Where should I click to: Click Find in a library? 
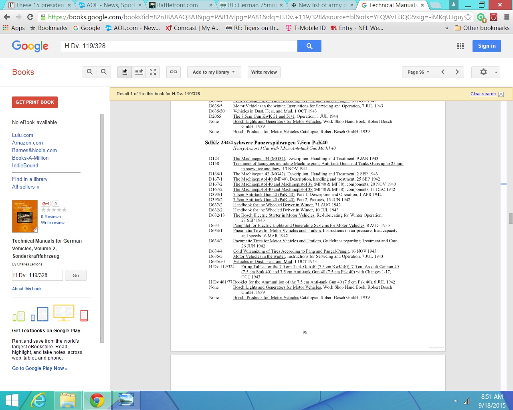coord(30,179)
